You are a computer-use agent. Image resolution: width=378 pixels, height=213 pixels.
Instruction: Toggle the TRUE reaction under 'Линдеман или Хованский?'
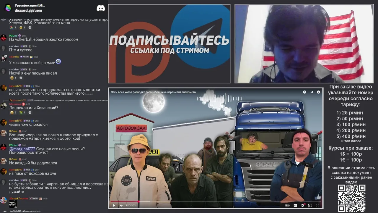[x=22, y=112]
